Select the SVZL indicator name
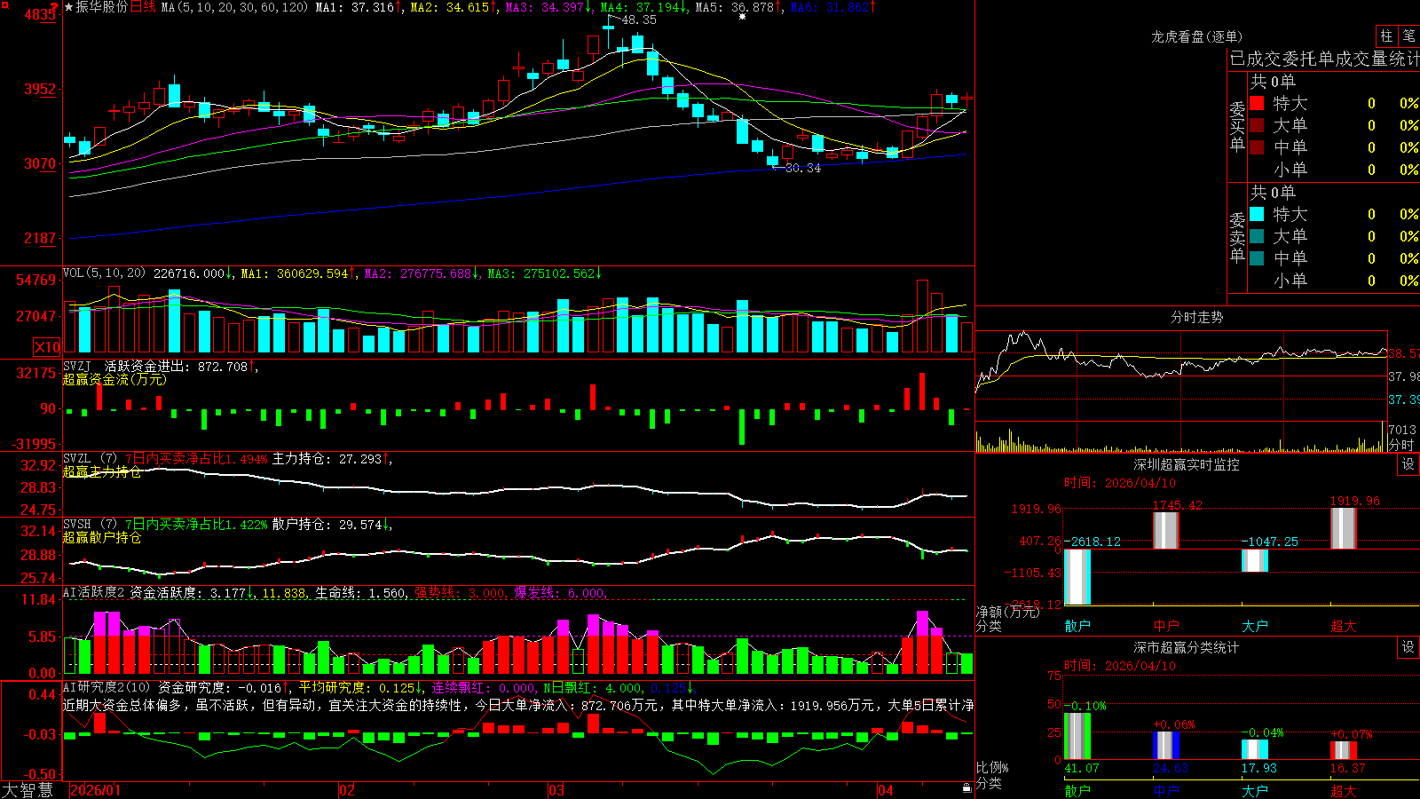 77,458
